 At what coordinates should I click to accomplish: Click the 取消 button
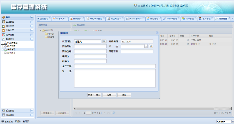tap(124, 95)
